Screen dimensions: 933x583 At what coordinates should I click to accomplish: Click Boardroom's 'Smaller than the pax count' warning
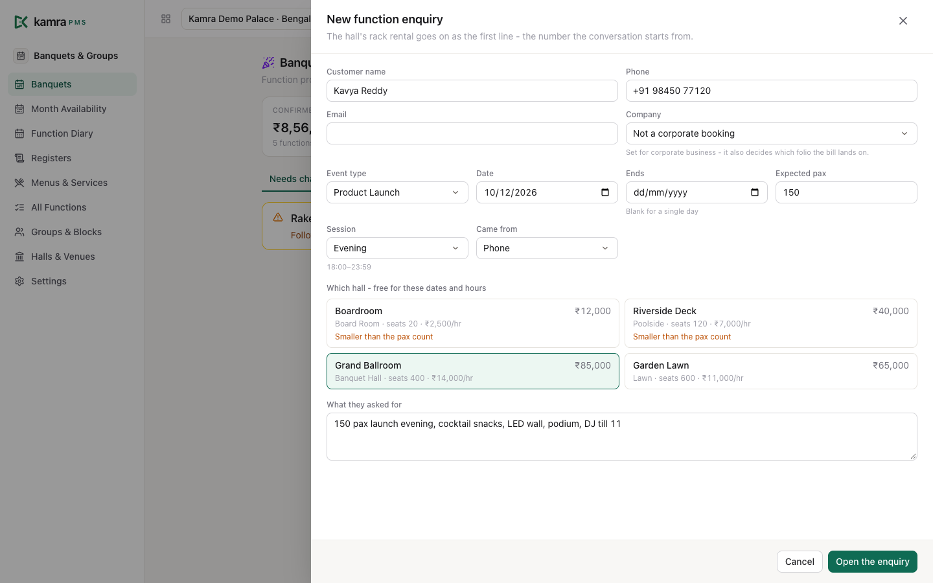[x=384, y=337]
